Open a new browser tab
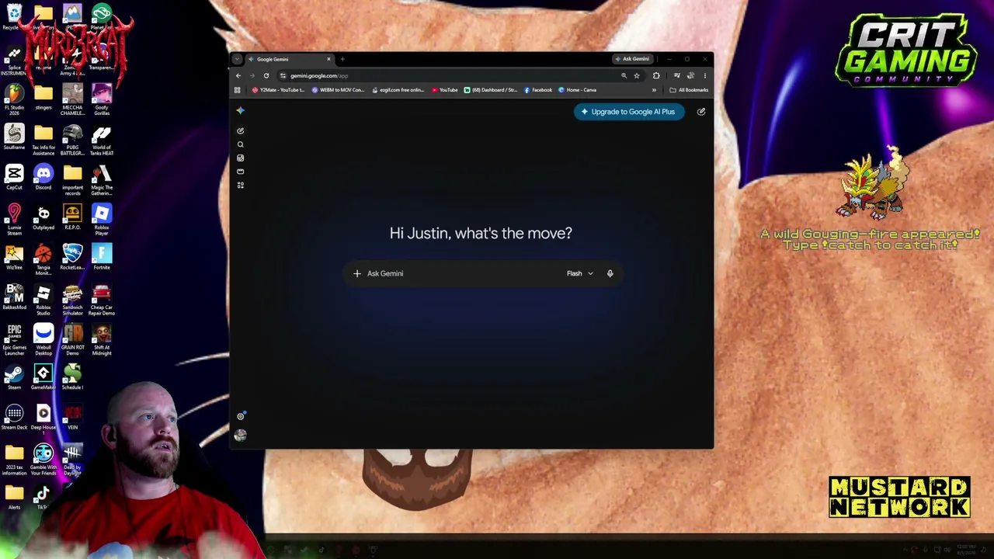The width and height of the screenshot is (994, 559). pyautogui.click(x=342, y=59)
